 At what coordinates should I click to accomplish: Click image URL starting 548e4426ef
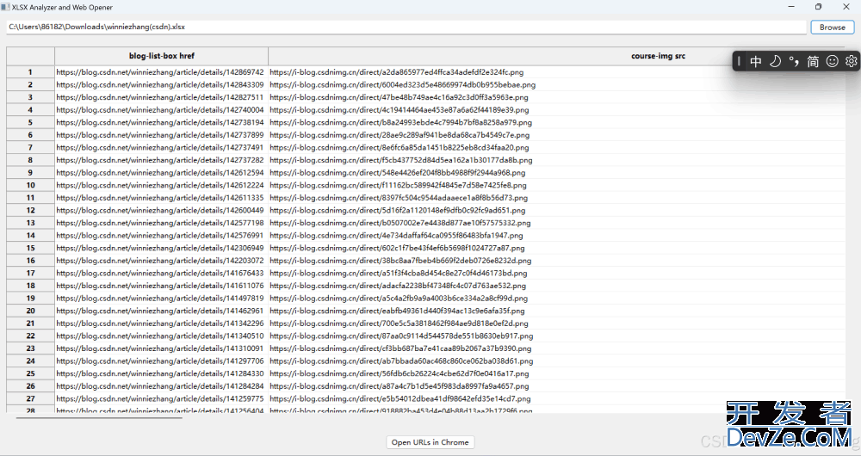(x=398, y=172)
